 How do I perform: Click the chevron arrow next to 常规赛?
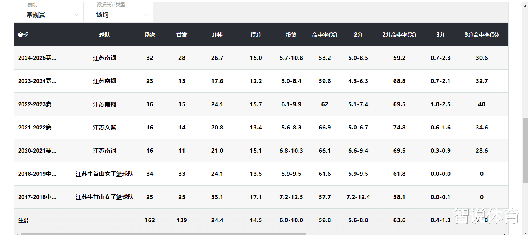(x=76, y=15)
